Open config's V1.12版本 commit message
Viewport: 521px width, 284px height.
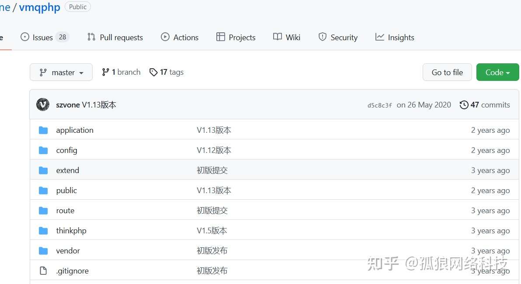coord(214,150)
